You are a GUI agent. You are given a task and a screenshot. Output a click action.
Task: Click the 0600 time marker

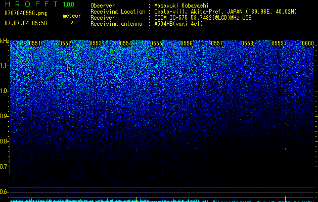coord(308,43)
